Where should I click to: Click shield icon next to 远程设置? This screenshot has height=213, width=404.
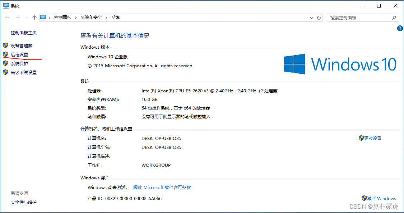[5, 54]
